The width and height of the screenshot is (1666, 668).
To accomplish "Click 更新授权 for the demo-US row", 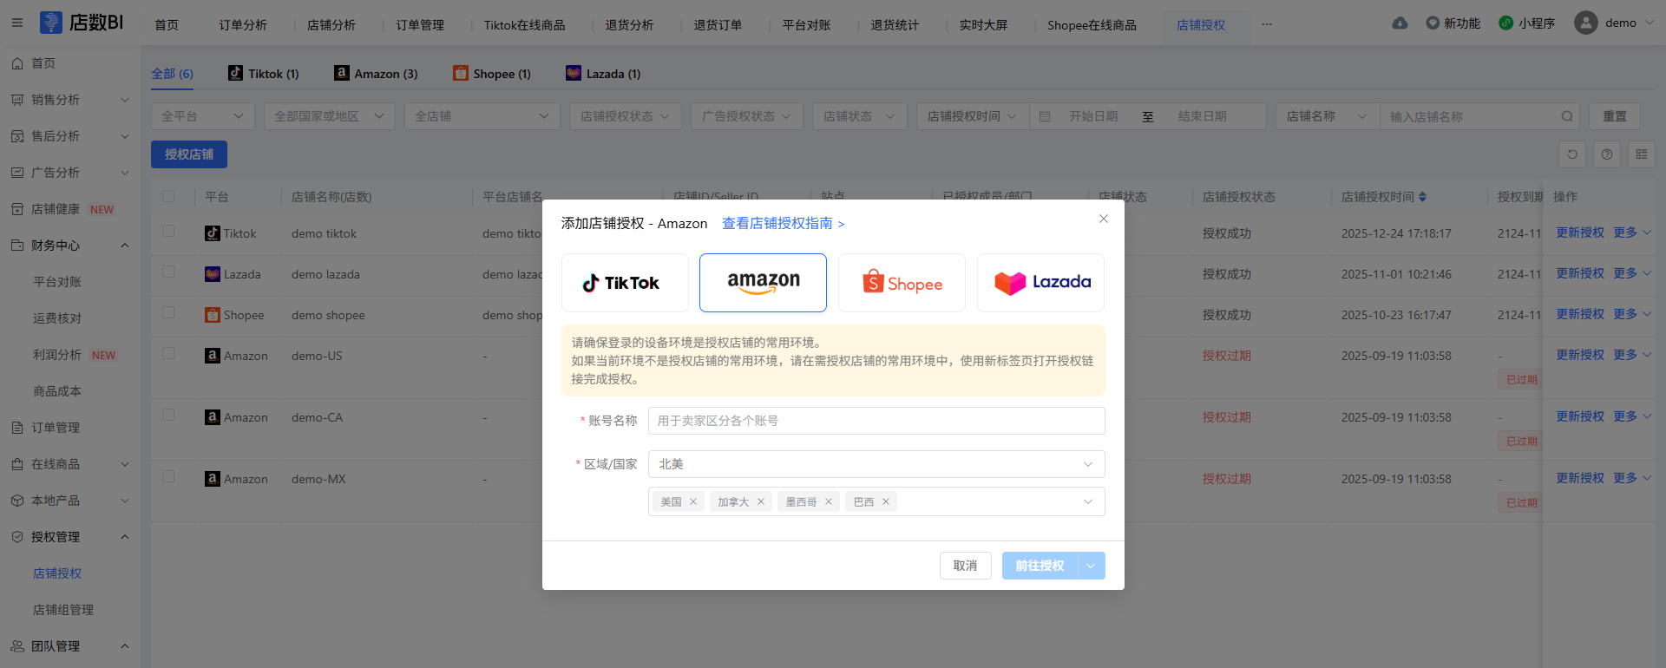I will click(x=1580, y=355).
